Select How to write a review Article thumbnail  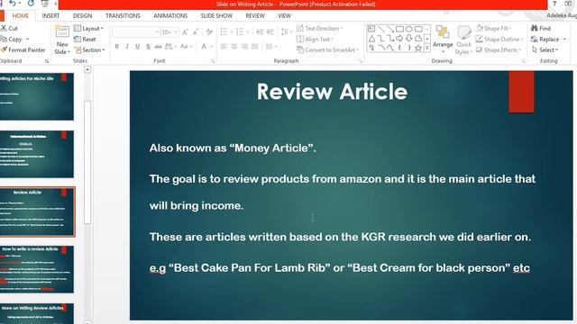tap(37, 269)
